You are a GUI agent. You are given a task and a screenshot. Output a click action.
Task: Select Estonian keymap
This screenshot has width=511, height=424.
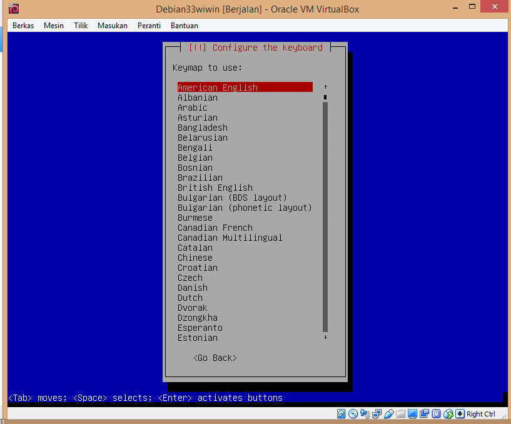click(x=245, y=338)
